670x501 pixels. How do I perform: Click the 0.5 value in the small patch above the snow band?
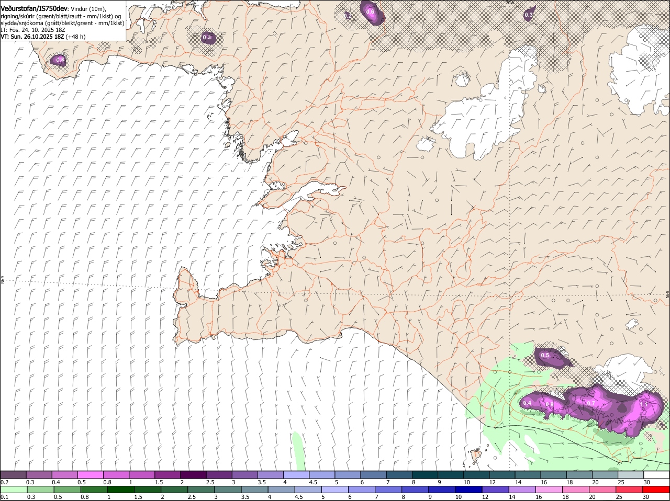tap(545, 355)
